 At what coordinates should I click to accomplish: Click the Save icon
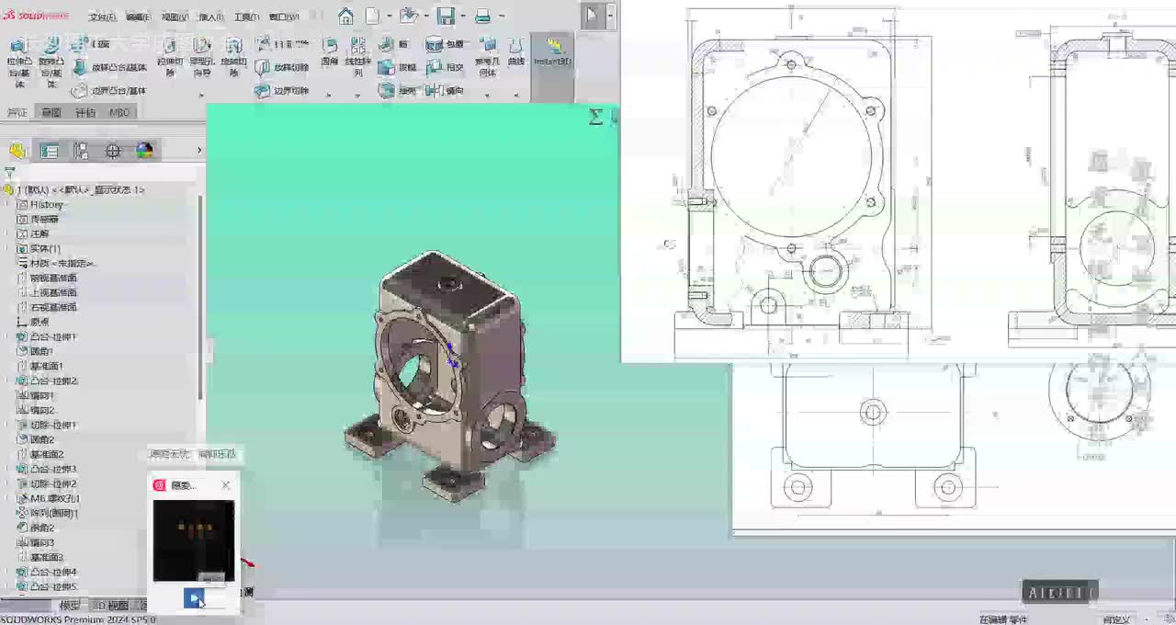pos(446,16)
